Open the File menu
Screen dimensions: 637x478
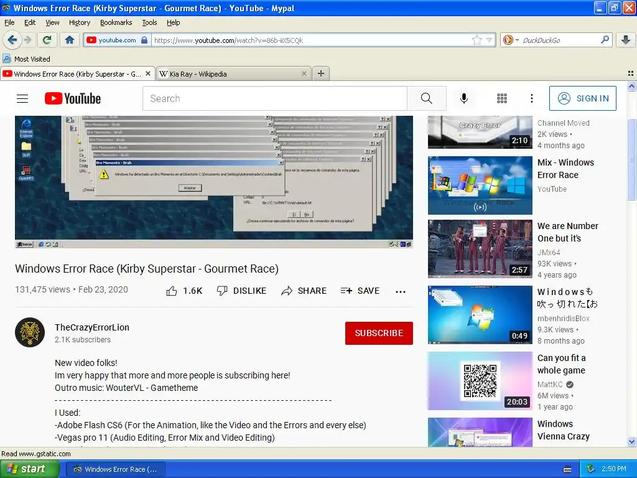click(x=9, y=22)
